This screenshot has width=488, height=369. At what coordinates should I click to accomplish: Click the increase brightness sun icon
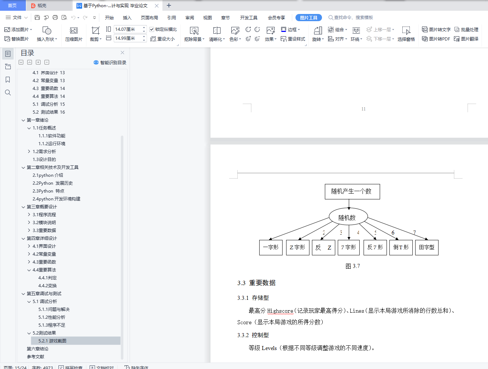tap(248, 39)
